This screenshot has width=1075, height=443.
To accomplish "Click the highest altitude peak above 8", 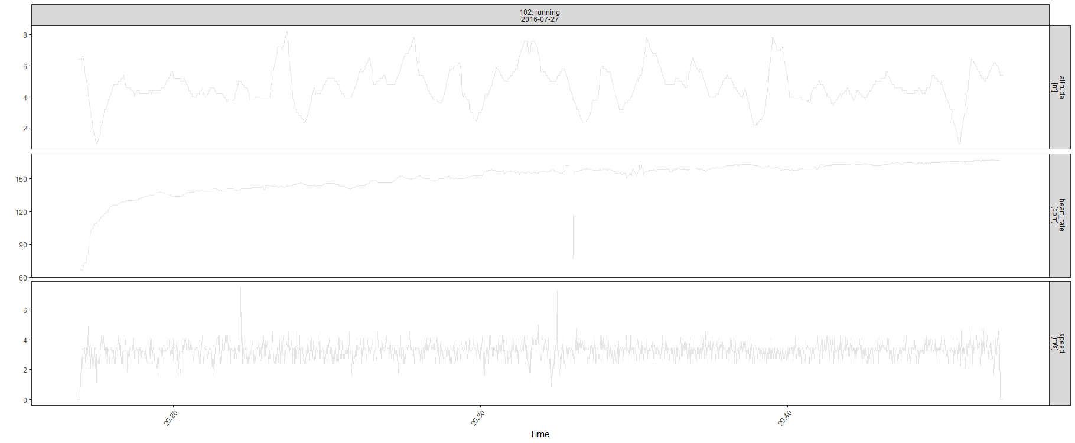I will pyautogui.click(x=286, y=34).
